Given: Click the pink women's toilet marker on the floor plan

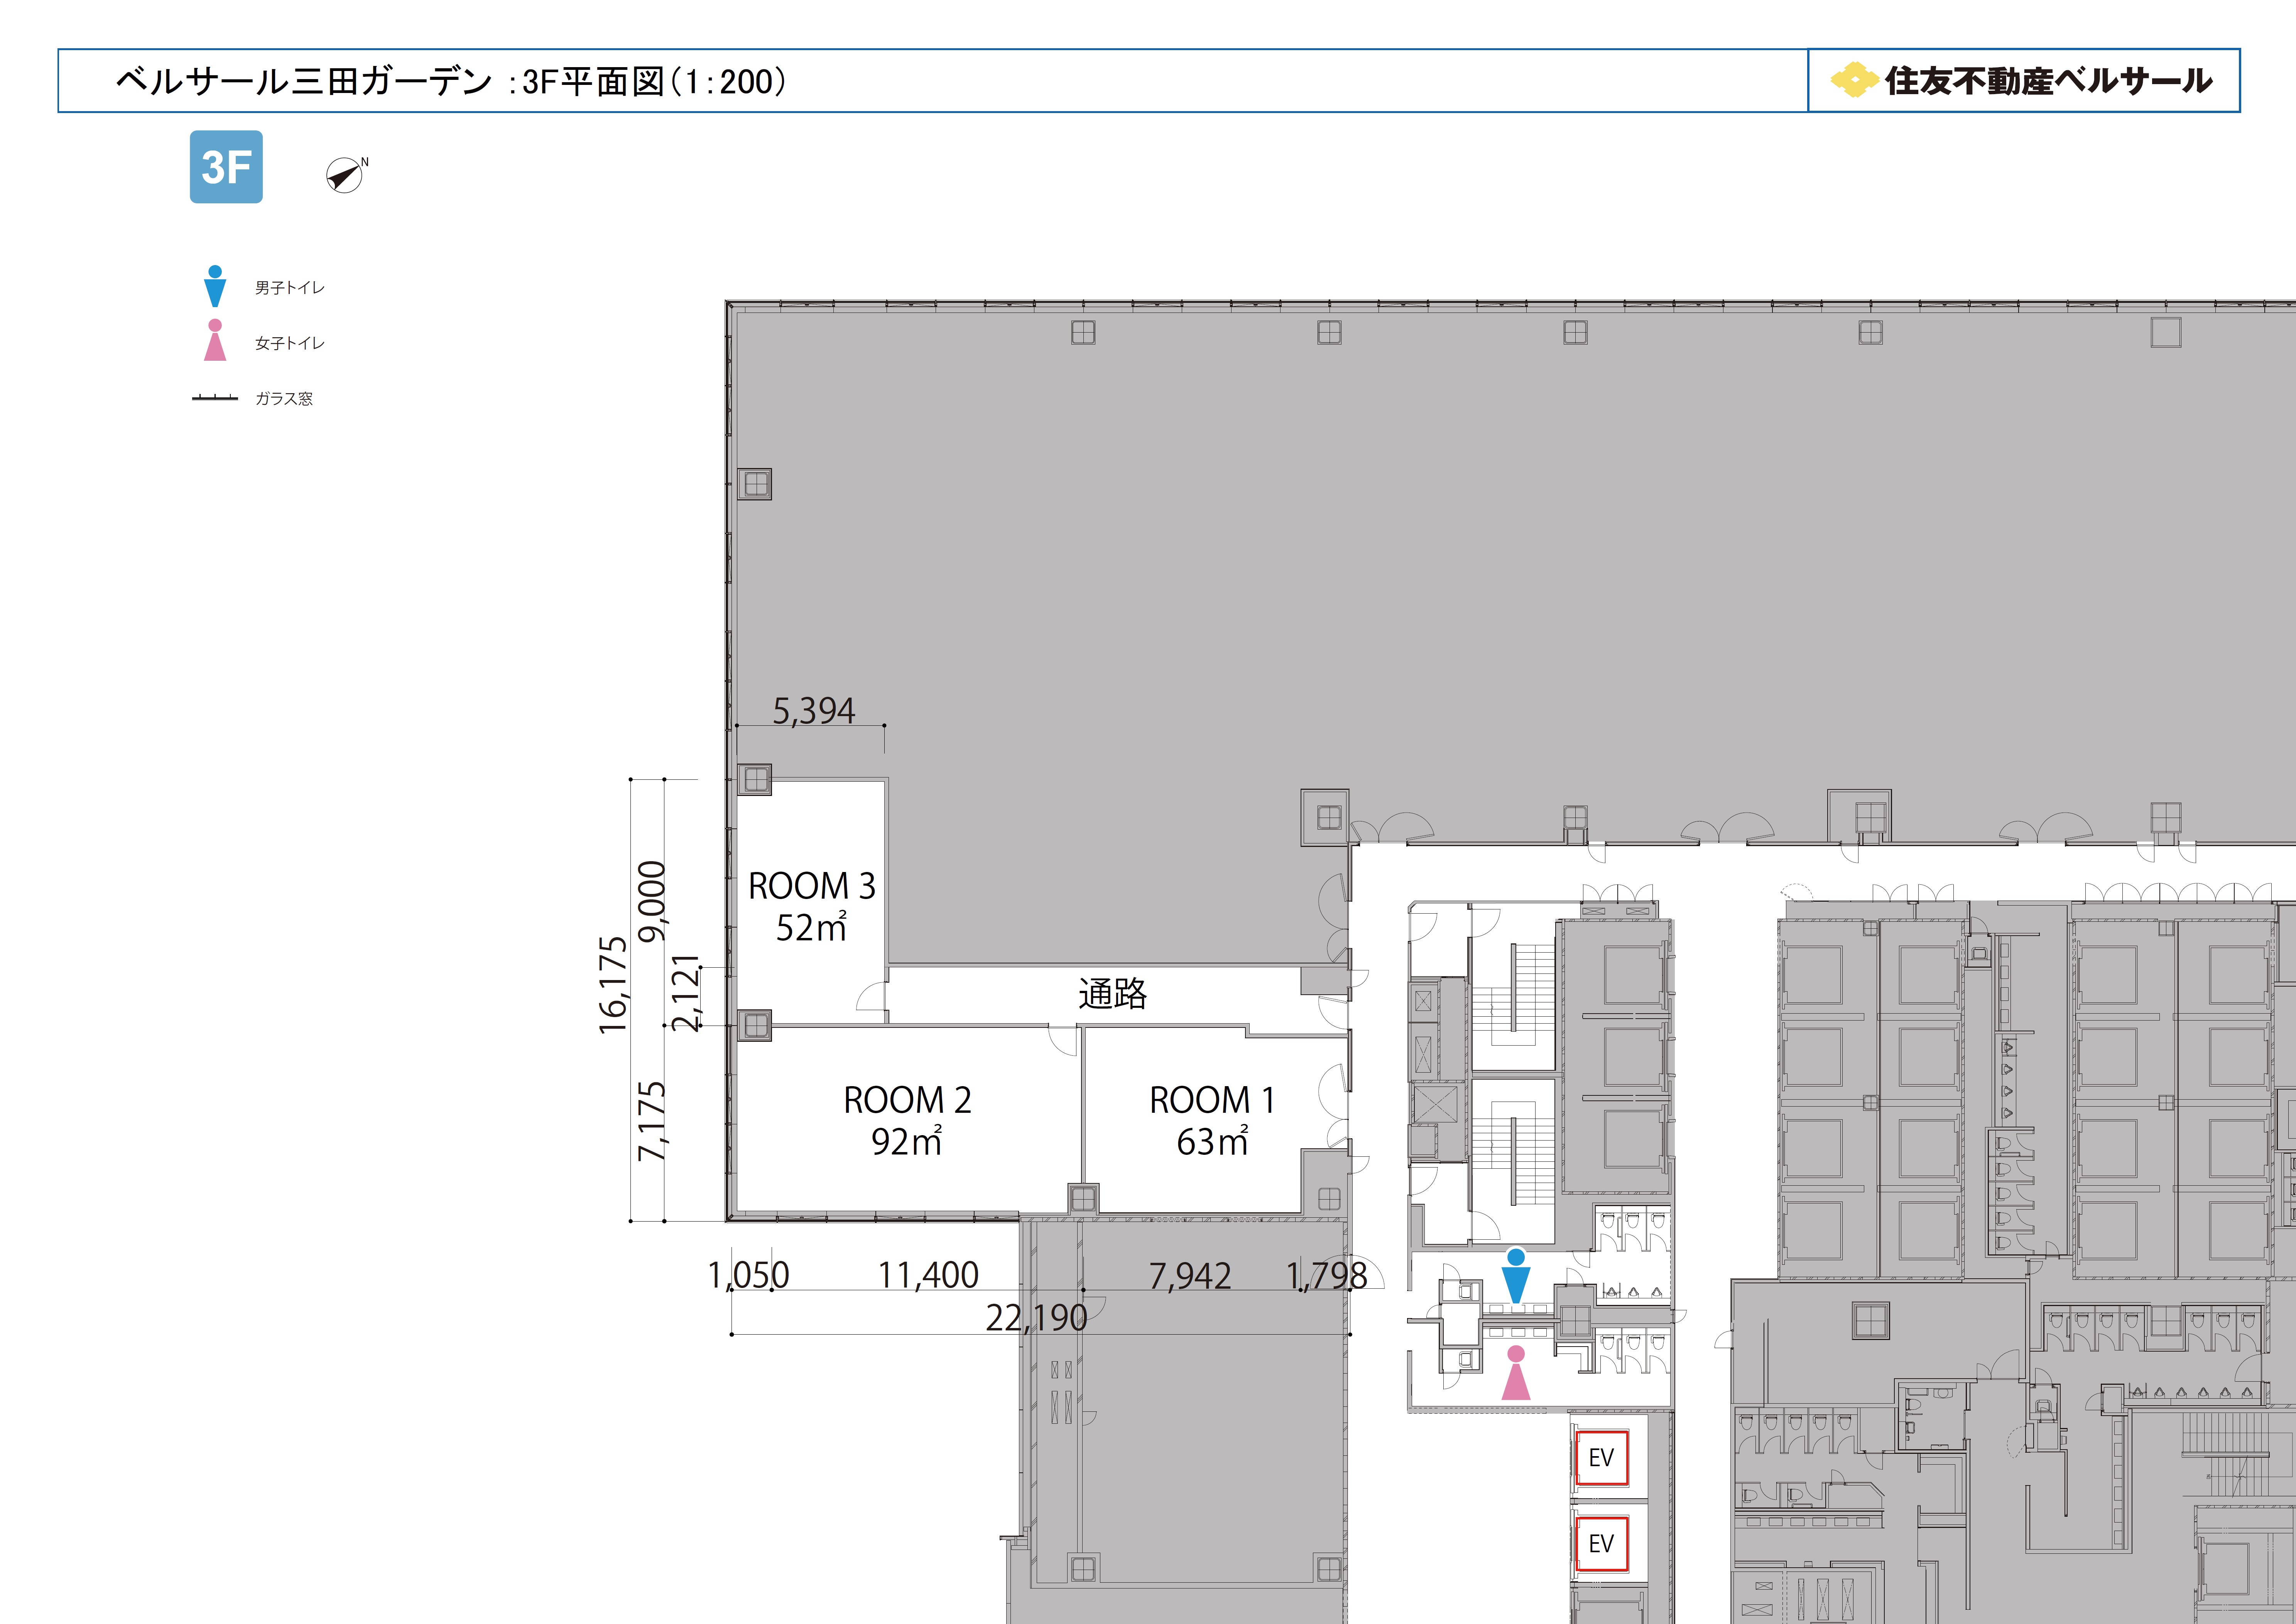Looking at the screenshot, I should pos(1516,1373).
